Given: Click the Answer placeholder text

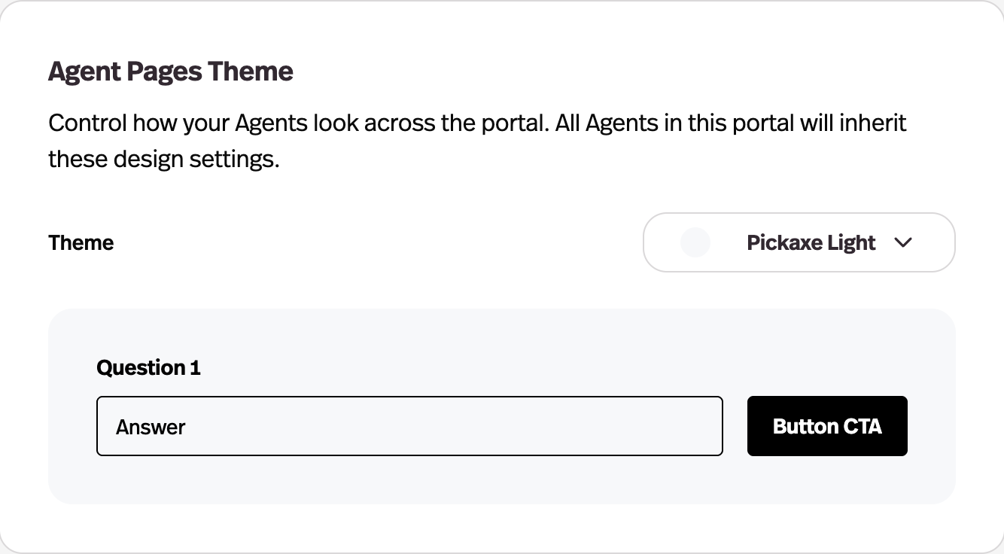Looking at the screenshot, I should pyautogui.click(x=150, y=426).
